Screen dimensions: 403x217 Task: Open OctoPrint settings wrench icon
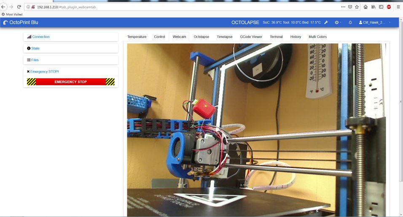pos(326,22)
